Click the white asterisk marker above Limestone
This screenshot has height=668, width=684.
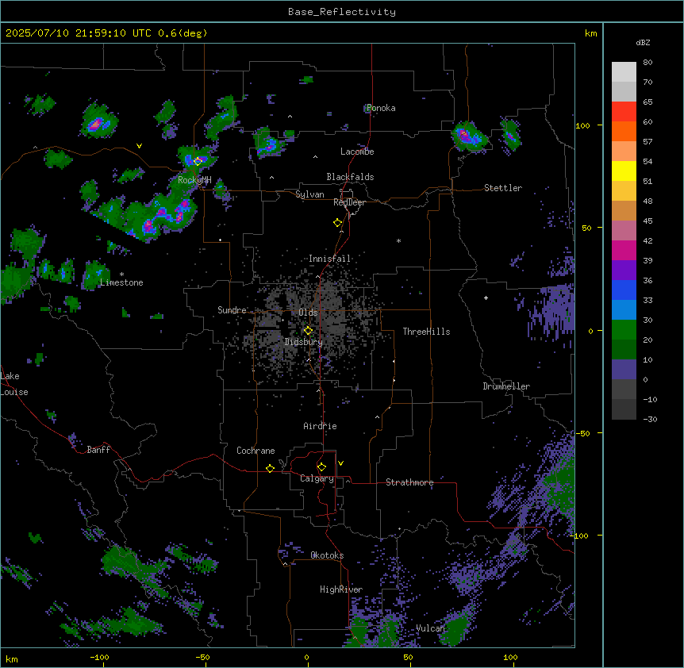pos(121,274)
